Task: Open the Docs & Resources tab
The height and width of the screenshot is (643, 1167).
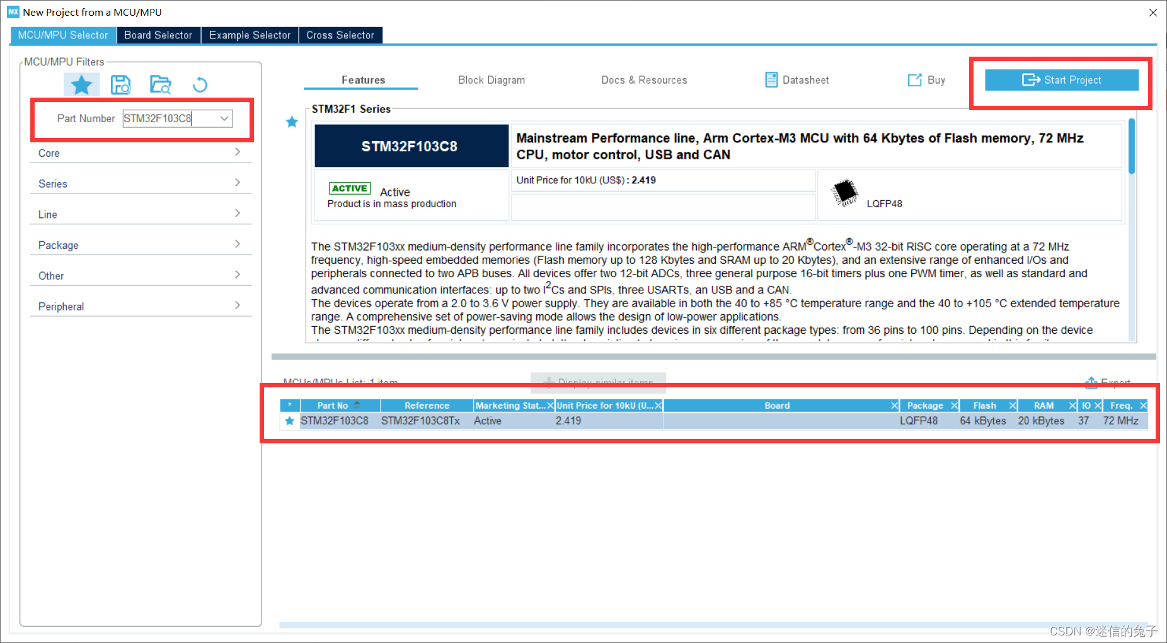Action: pyautogui.click(x=644, y=80)
